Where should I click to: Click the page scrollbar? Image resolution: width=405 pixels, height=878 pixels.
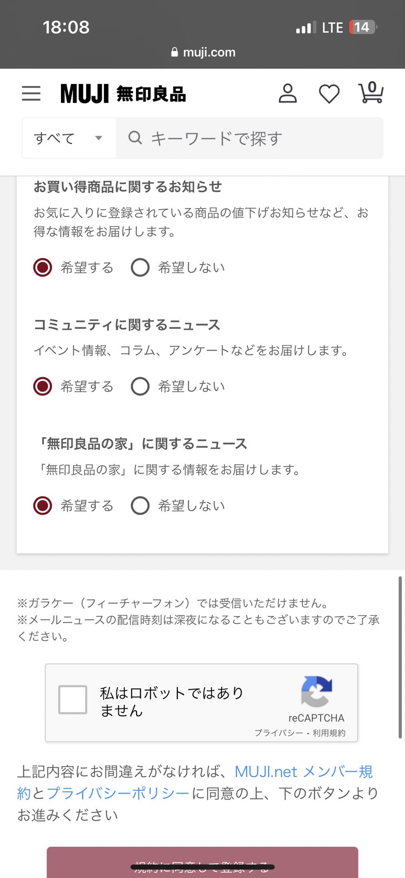(x=400, y=657)
